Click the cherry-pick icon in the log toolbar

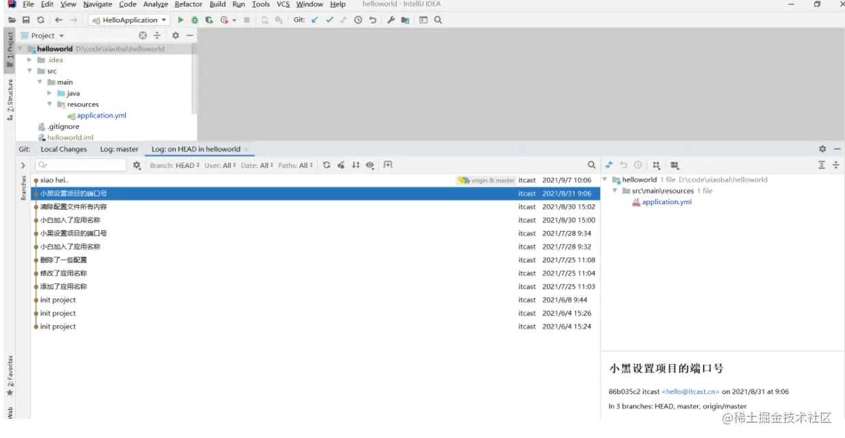tap(341, 165)
